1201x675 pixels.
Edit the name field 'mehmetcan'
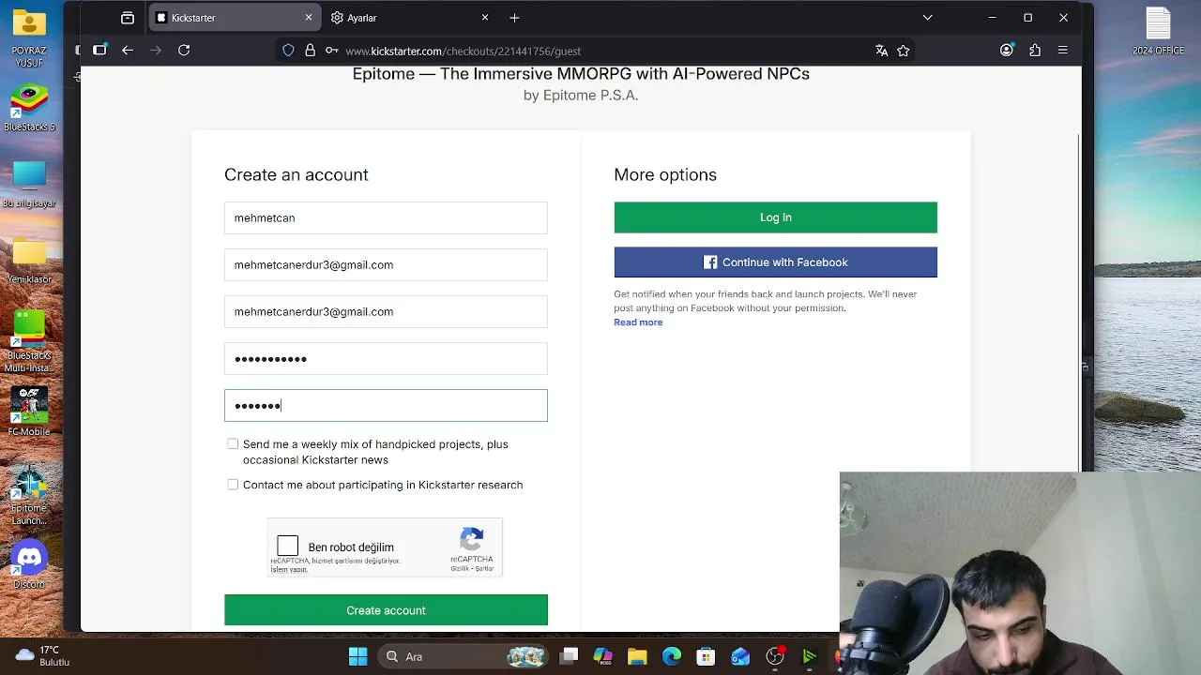[386, 217]
